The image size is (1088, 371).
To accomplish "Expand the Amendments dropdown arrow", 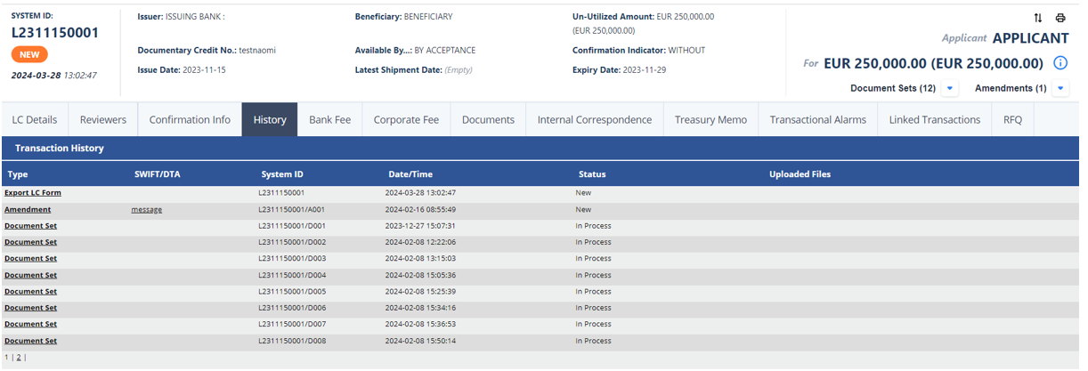I will [1060, 88].
